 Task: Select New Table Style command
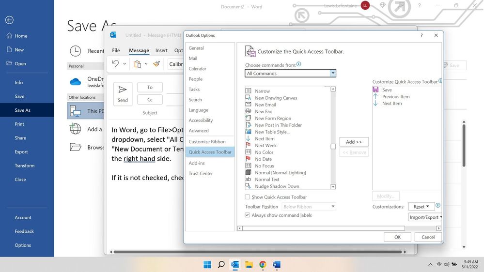point(272,132)
